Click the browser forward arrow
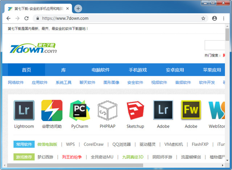Viewport: 232px width, 170px height. [x=17, y=18]
